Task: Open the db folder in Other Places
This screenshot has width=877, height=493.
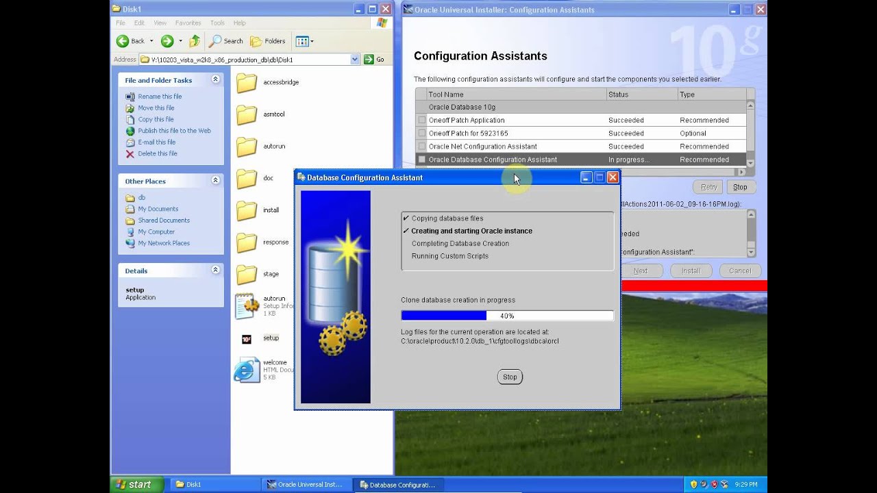Action: (141, 198)
